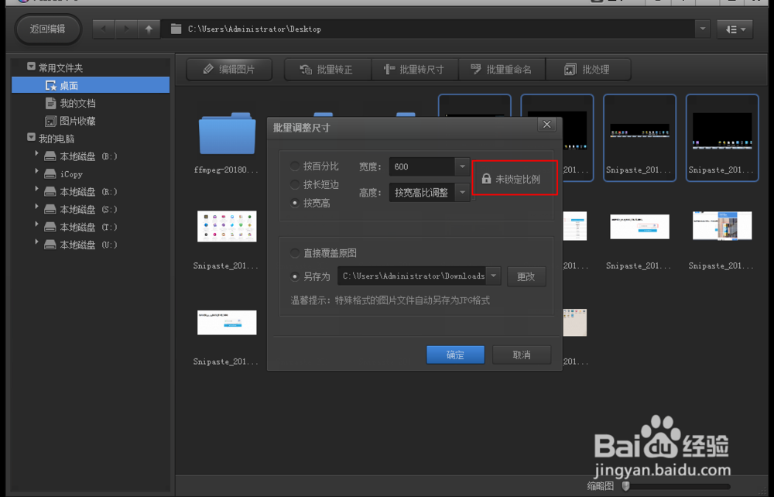Viewport: 774px width, 497px height.
Task: Collapse the 常用文件夹 tree section
Action: [x=31, y=67]
